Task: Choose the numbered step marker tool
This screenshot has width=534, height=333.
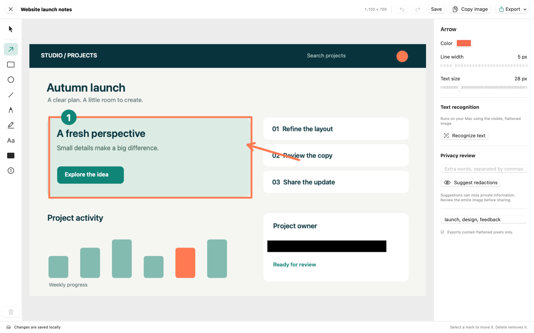Action: pyautogui.click(x=11, y=171)
